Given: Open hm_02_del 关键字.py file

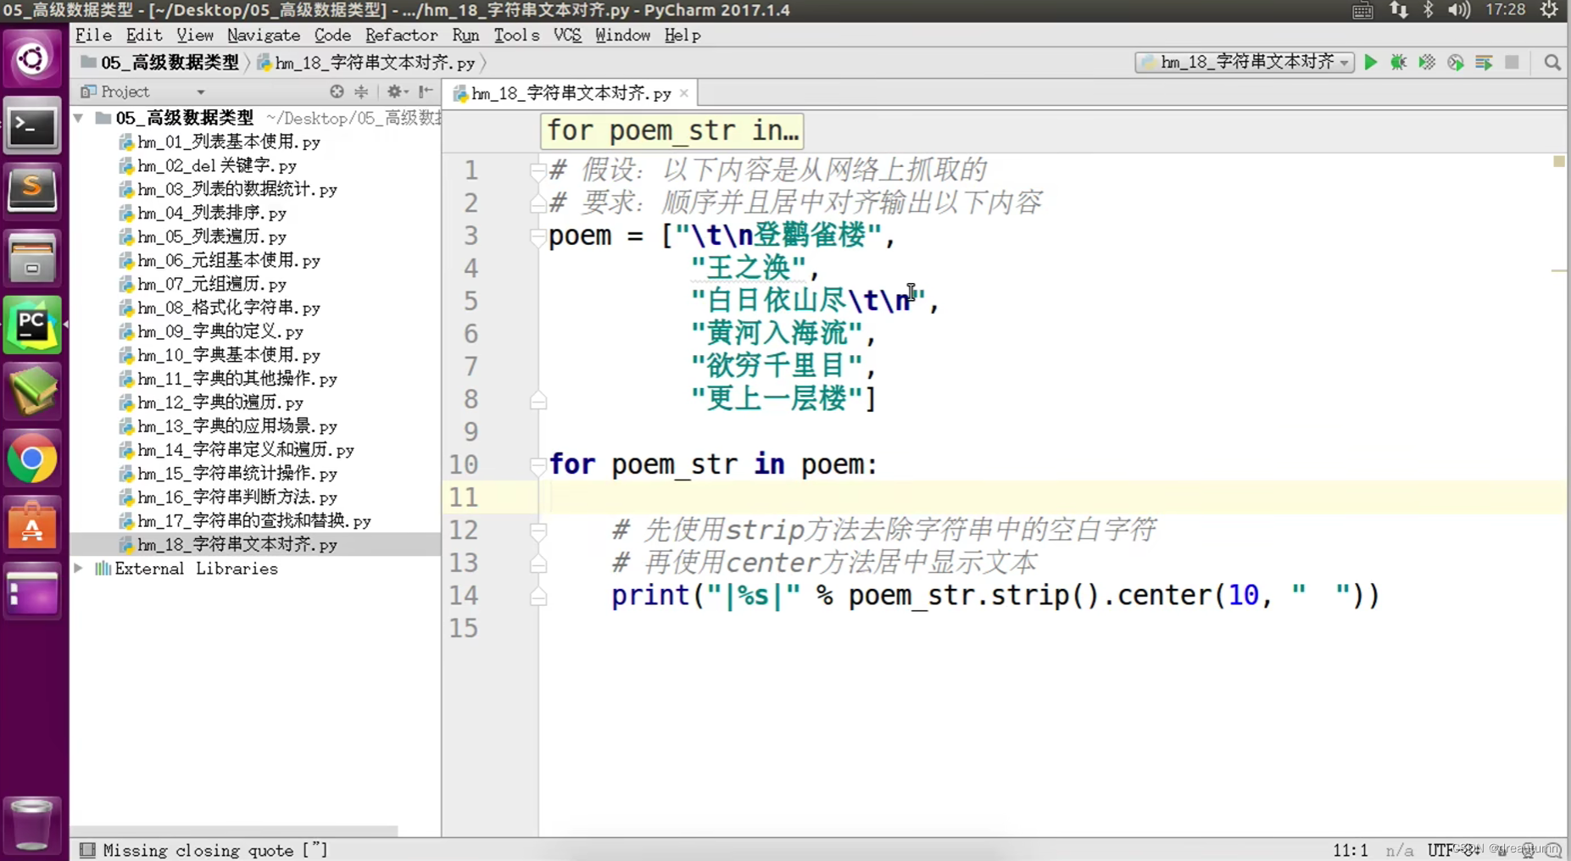Looking at the screenshot, I should (208, 166).
